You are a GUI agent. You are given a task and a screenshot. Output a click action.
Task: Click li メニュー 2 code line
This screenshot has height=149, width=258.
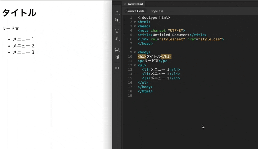coord(161,74)
